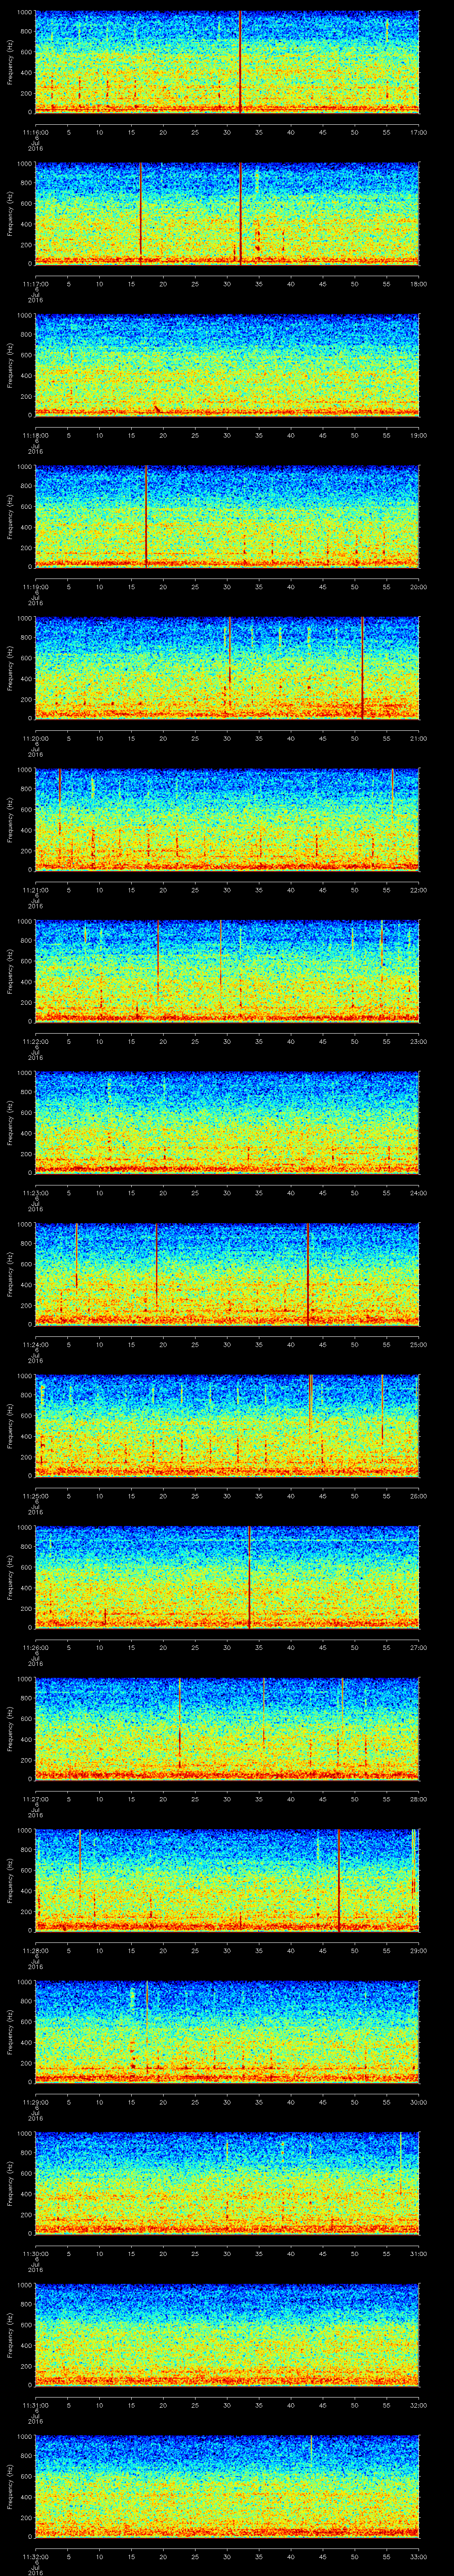Select the spectrogram panel starting at 11:23:00
The width and height of the screenshot is (454, 2576).
pyautogui.click(x=227, y=1122)
